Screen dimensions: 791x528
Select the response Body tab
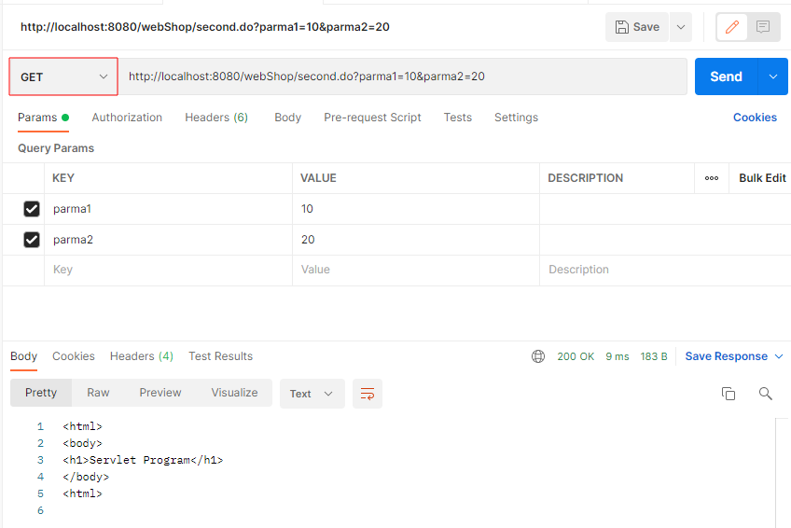pos(23,356)
